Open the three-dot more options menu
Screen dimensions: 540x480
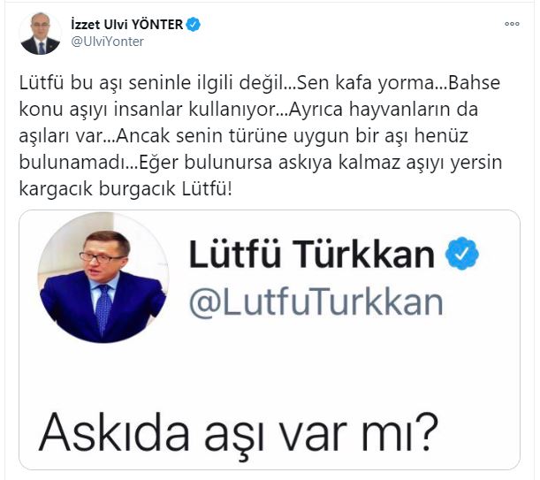[x=512, y=24]
